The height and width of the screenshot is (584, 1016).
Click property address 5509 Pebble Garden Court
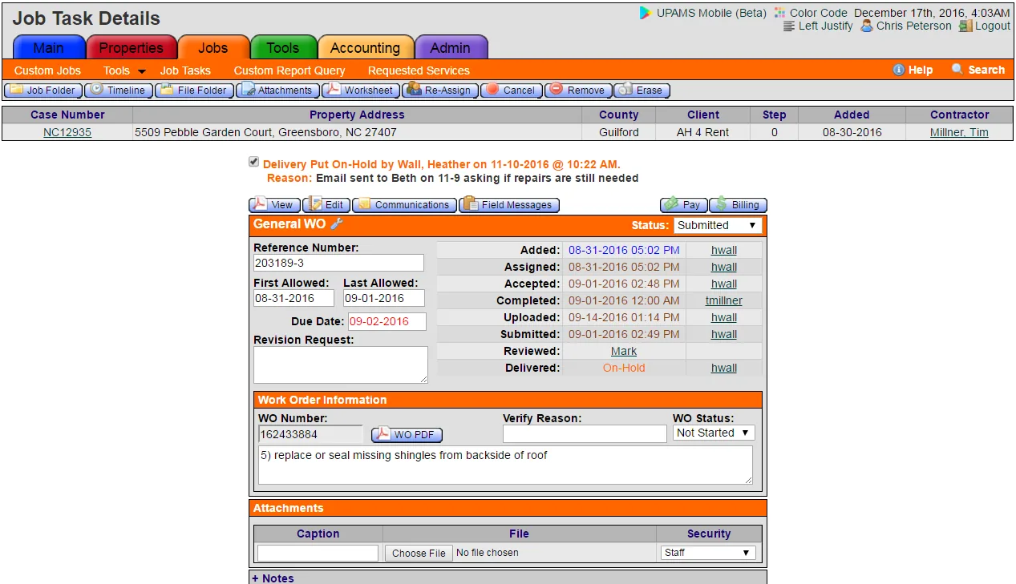click(266, 132)
